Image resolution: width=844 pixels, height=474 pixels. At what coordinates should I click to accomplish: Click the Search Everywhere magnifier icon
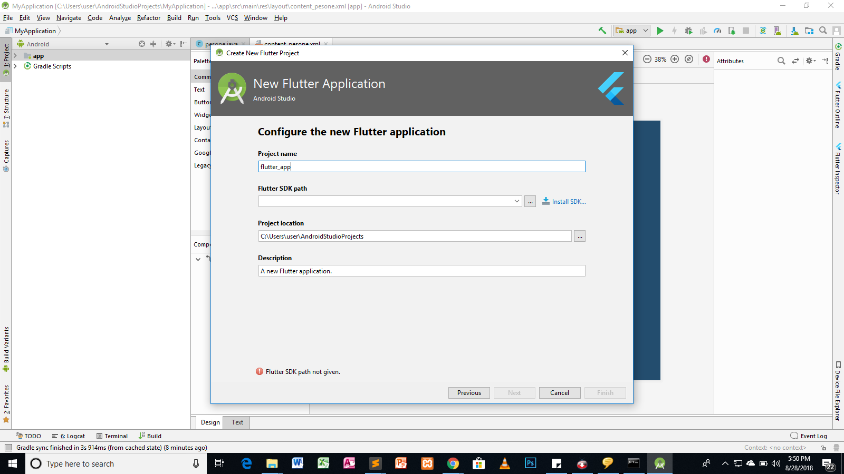(822, 30)
